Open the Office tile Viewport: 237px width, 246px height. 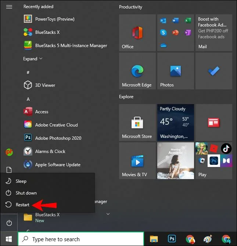pos(137,33)
